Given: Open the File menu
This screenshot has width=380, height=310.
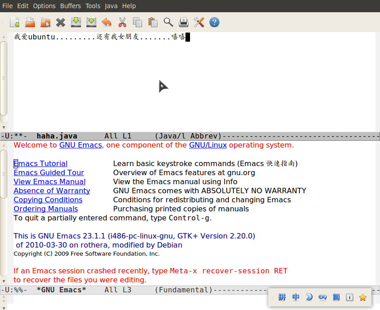Looking at the screenshot, I should tap(8, 6).
